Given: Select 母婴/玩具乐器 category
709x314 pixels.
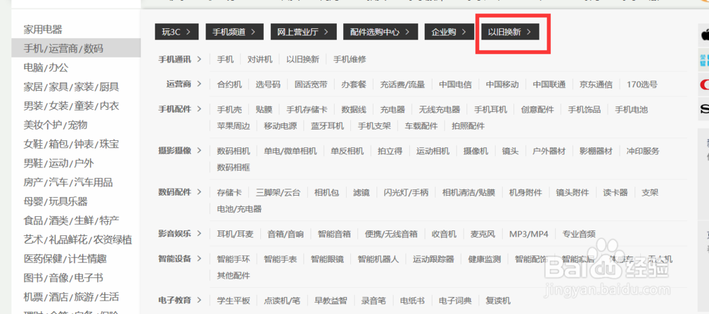Looking at the screenshot, I should pos(55,201).
